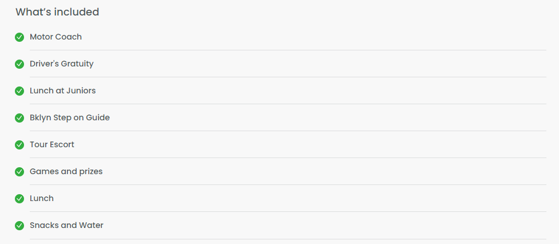Screen dimensions: 559x244
Task: Click the checkmark icon for Games and prizes
Action: click(x=19, y=172)
